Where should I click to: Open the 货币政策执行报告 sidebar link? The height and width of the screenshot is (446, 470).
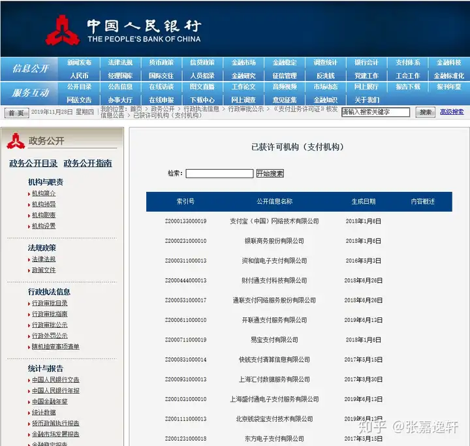click(x=55, y=423)
